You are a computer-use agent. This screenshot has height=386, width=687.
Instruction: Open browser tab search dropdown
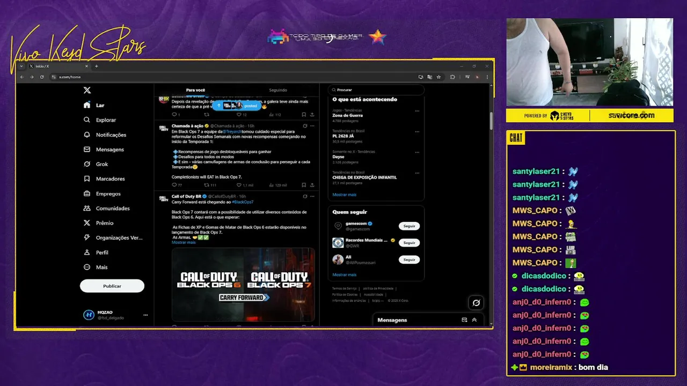(21, 66)
